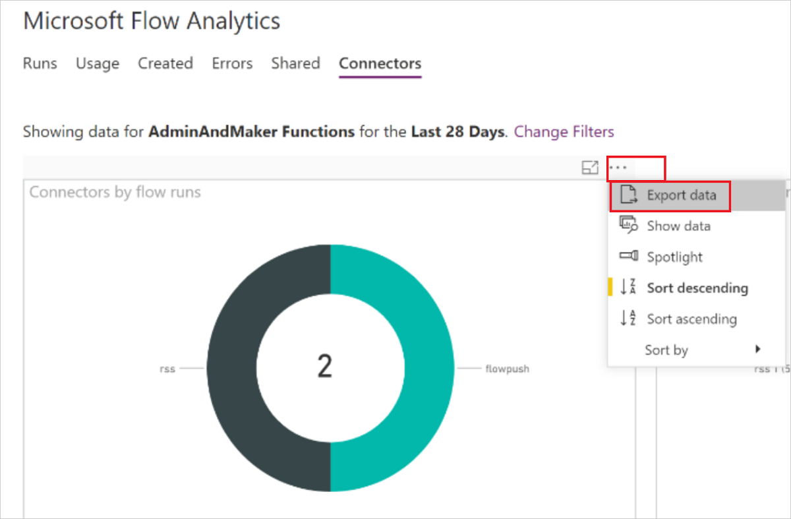Click the Show data magnifier icon
This screenshot has height=519, width=791.
click(629, 226)
